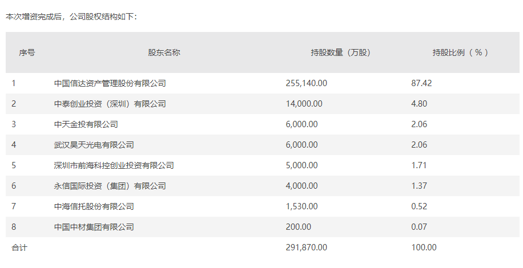Image resolution: width=523 pixels, height=268 pixels.
Task: Click the 持股比例（%） column header
Action: [460, 52]
